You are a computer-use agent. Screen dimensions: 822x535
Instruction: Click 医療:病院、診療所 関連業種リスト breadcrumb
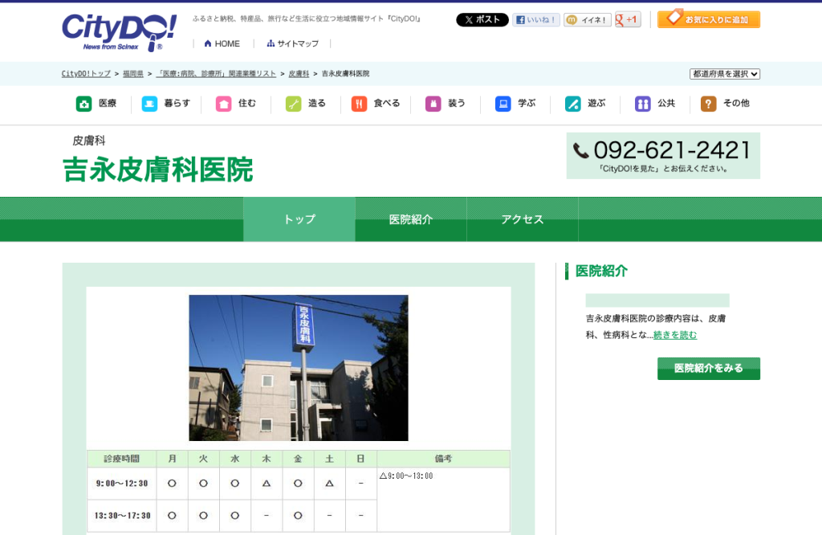pos(216,74)
